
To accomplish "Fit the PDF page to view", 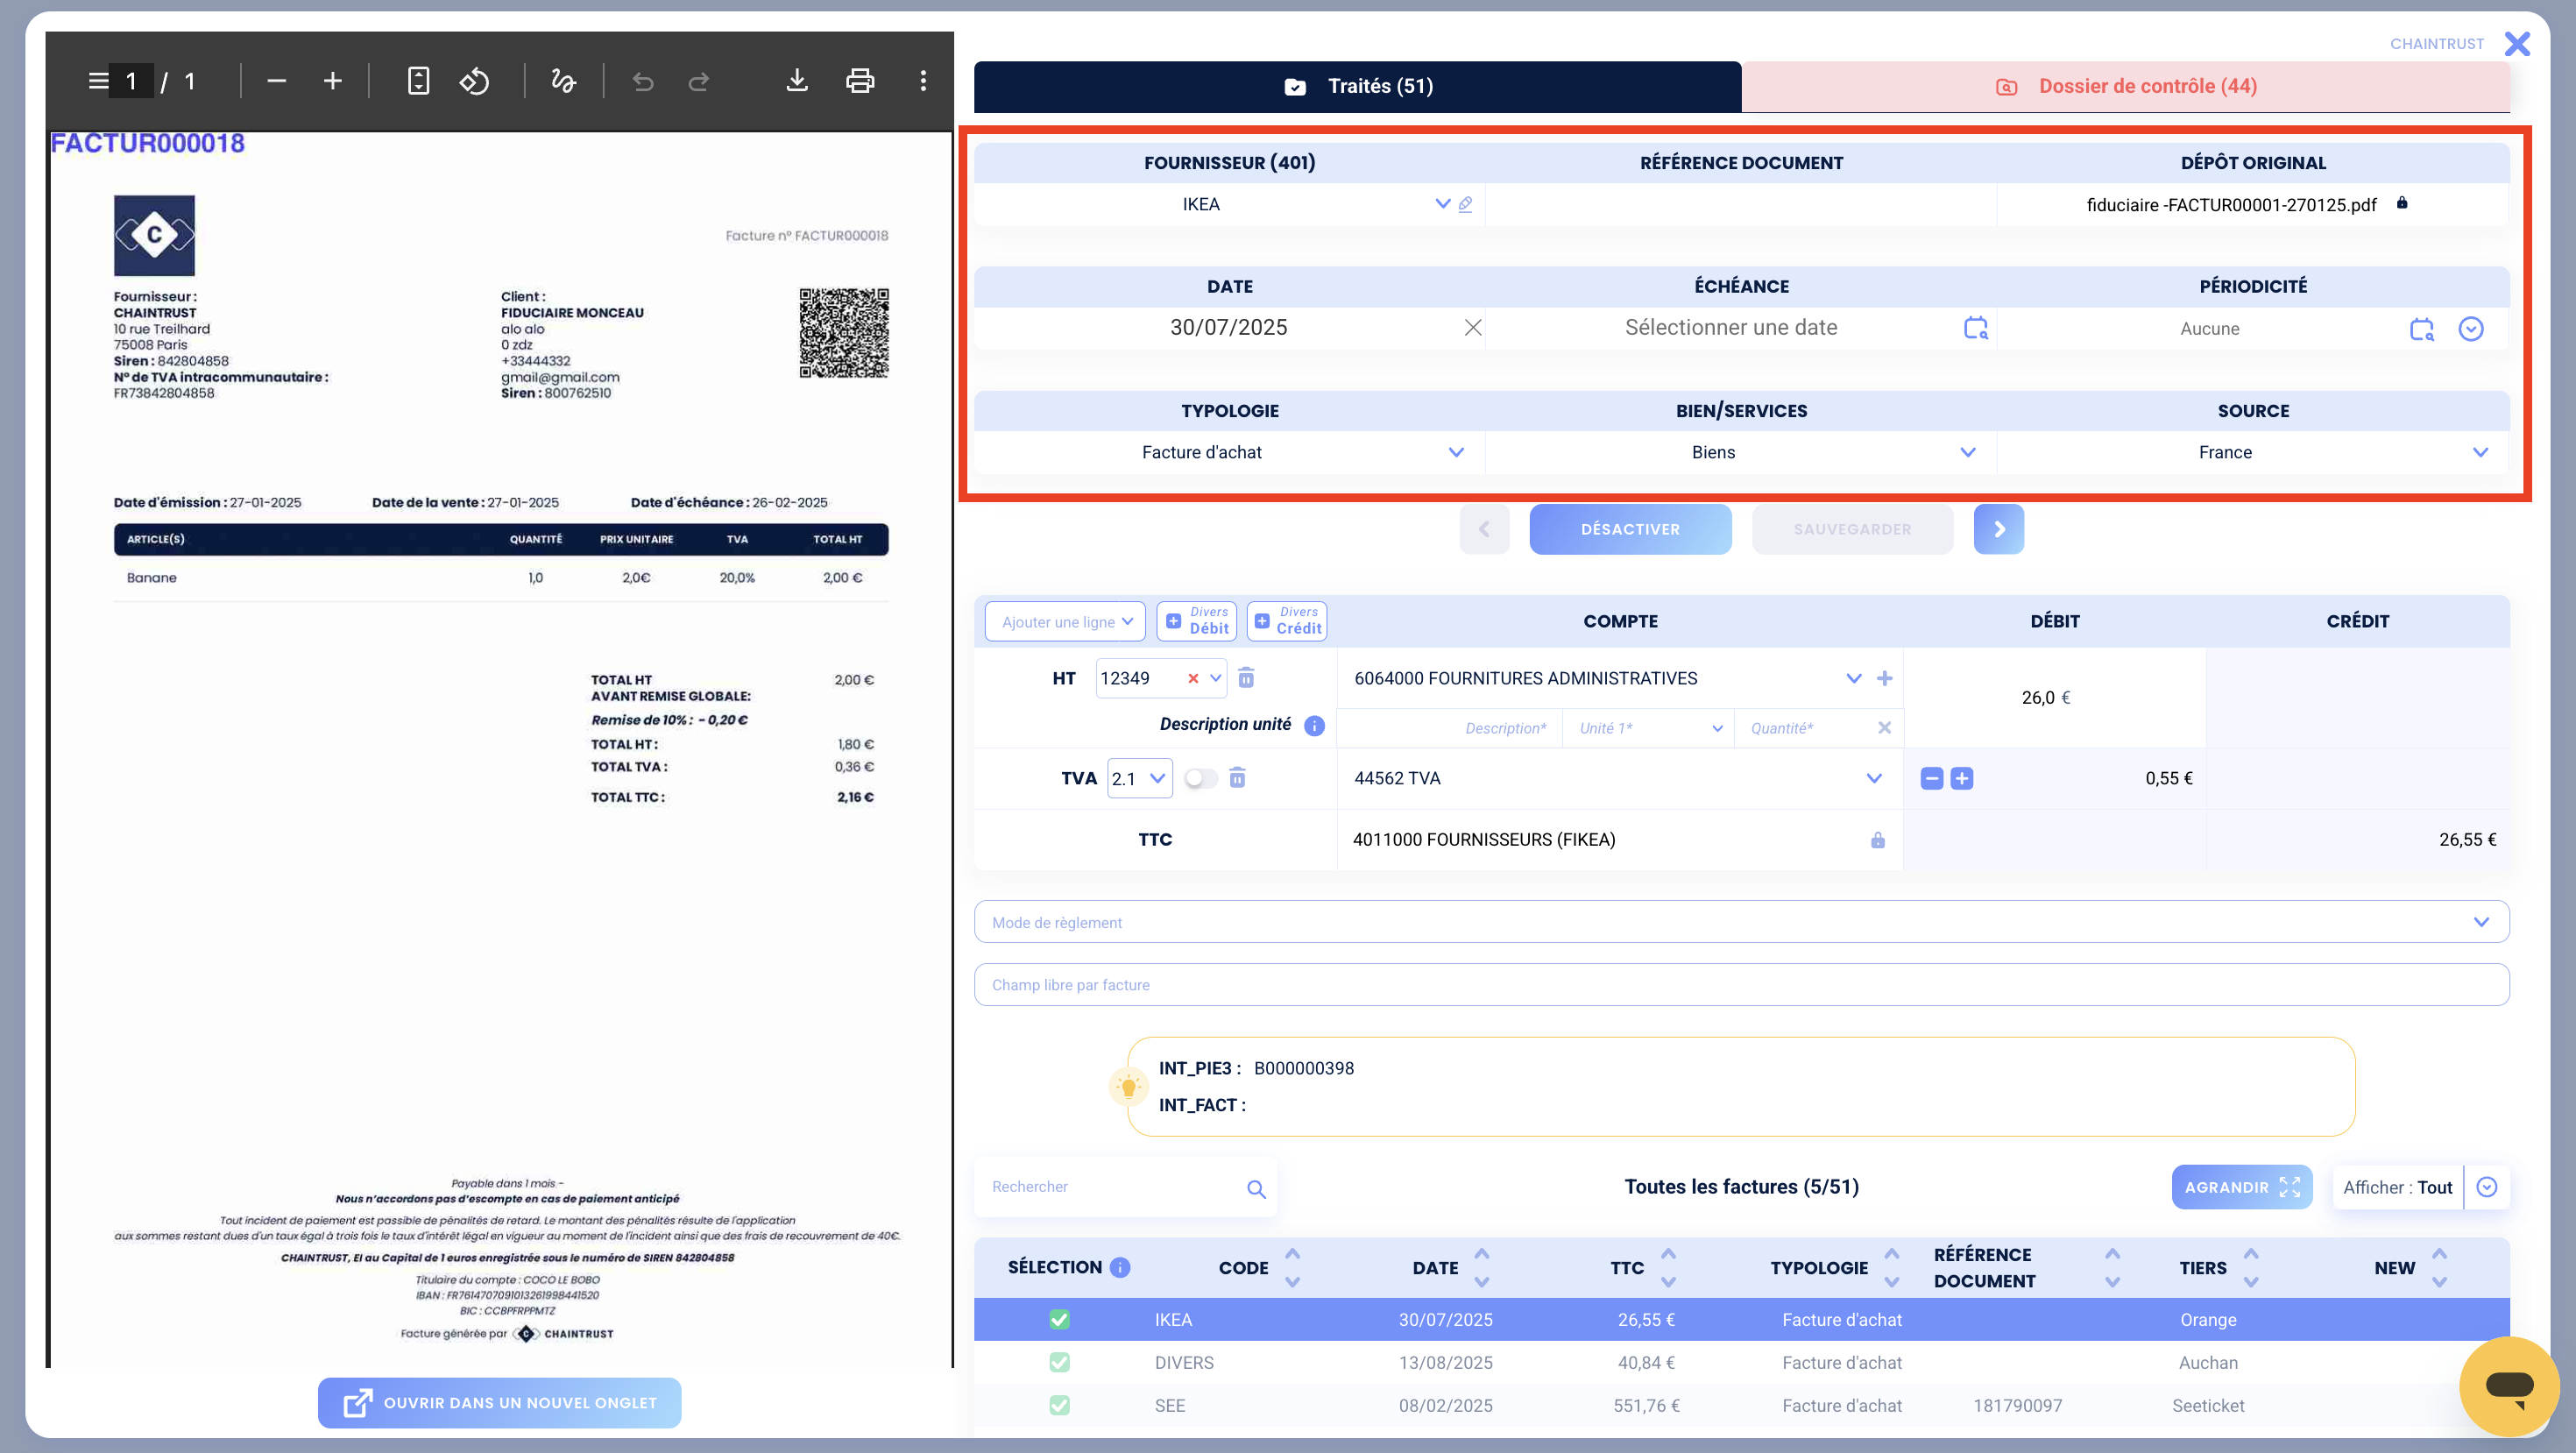I will [419, 81].
